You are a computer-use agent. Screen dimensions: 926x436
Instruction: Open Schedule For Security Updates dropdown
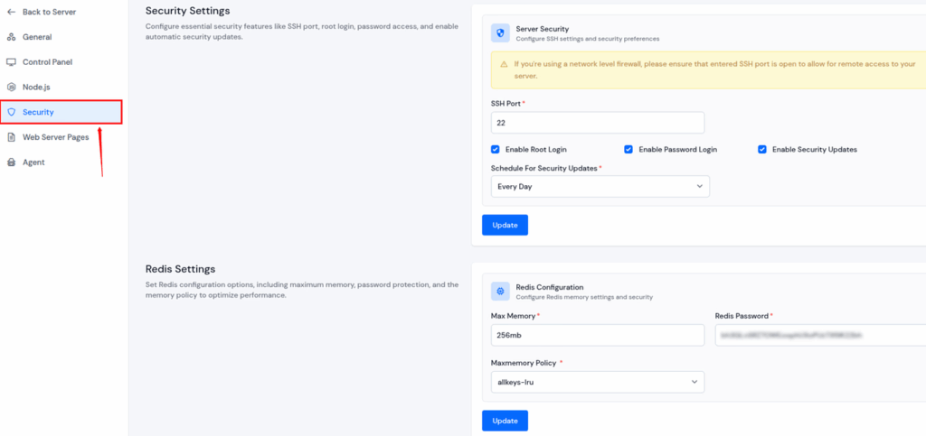600,186
